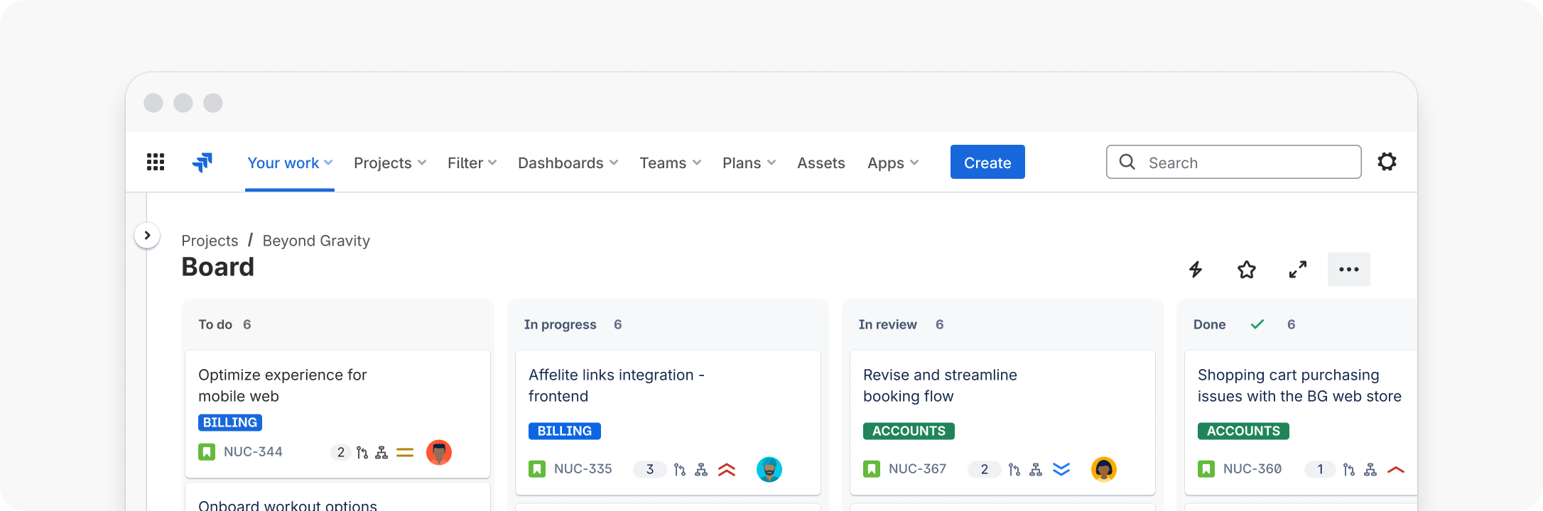Click the Jira logo icon

202,163
